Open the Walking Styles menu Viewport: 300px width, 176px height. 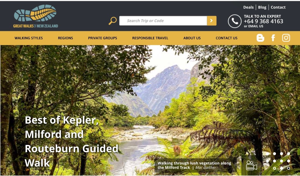pyautogui.click(x=29, y=38)
